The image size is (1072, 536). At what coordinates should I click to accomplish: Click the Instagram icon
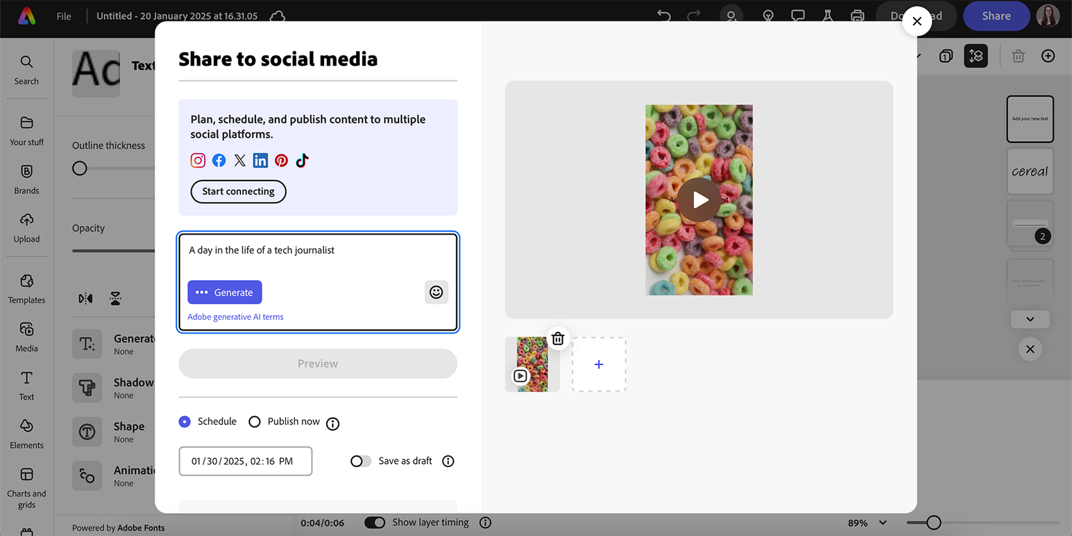tap(198, 160)
